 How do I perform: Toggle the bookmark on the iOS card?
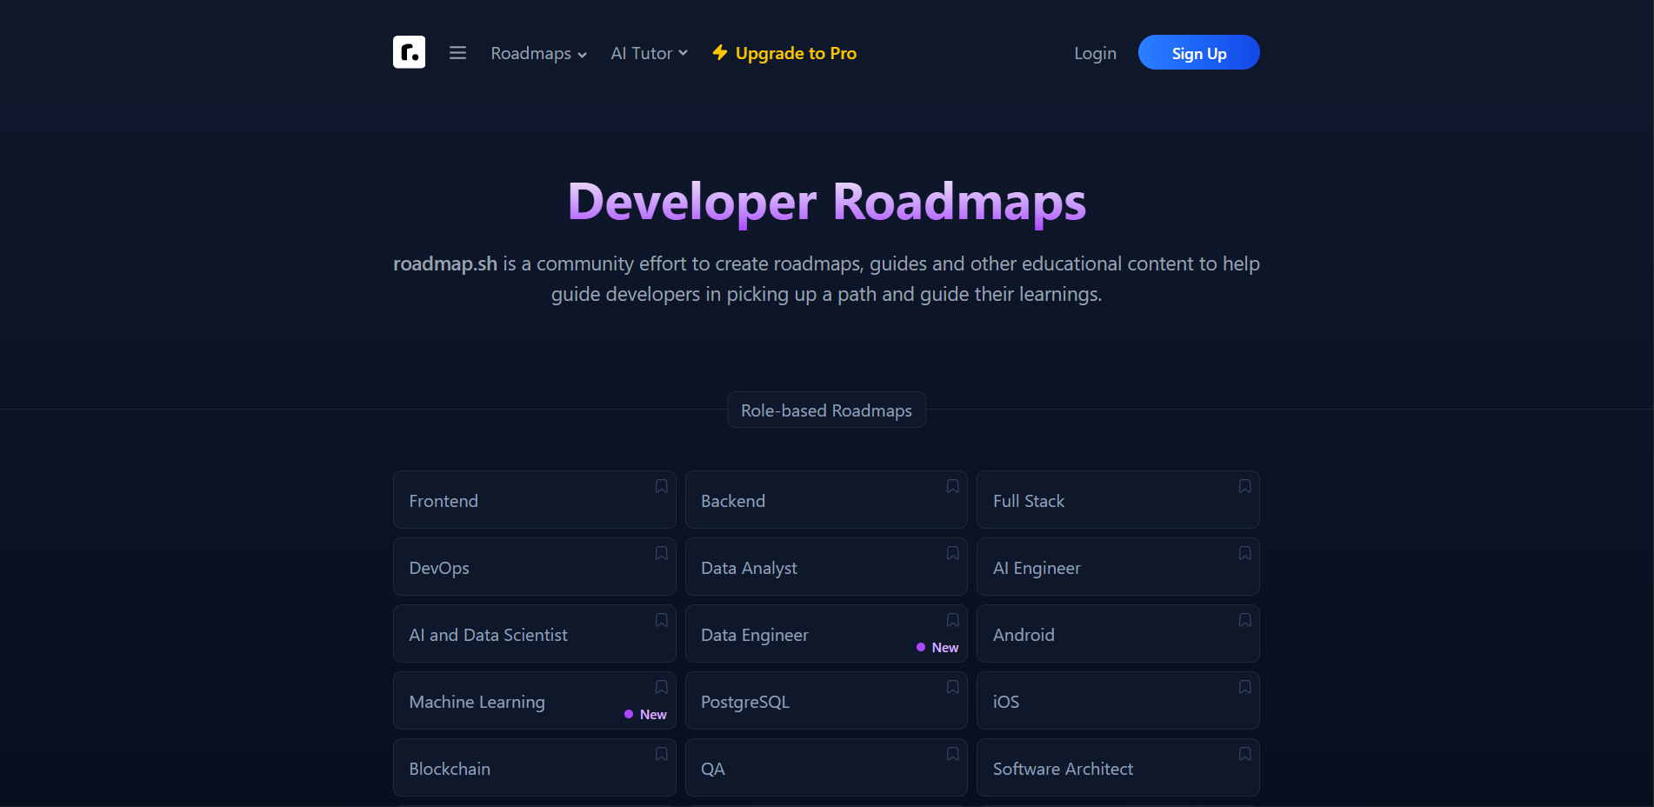click(x=1244, y=687)
